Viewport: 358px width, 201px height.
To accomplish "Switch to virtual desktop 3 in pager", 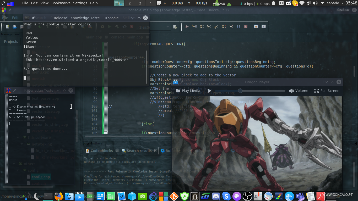I will click(x=140, y=3).
